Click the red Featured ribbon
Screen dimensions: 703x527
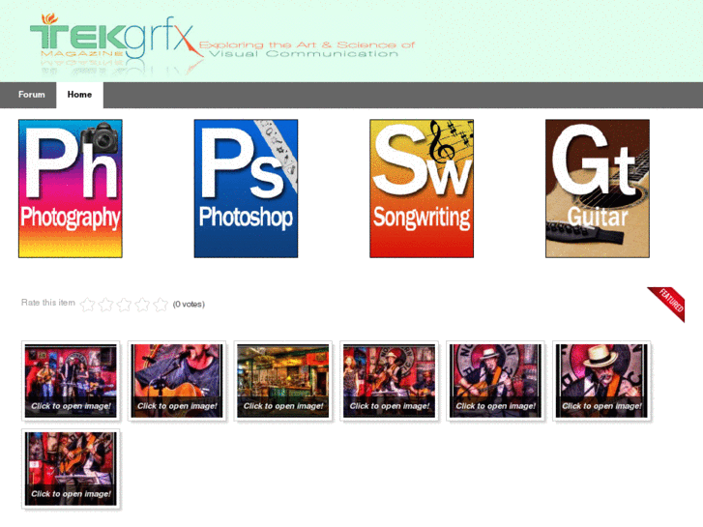coord(670,302)
